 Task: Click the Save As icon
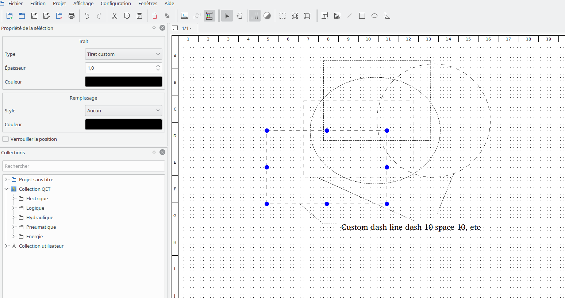(x=47, y=16)
